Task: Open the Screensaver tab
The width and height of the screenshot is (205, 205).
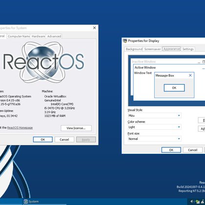Action: (152, 49)
